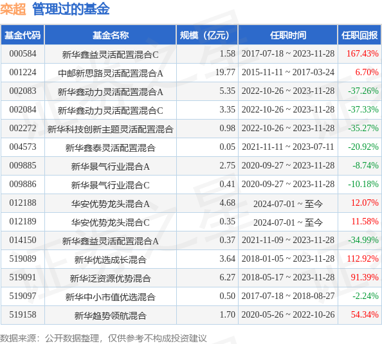The width and height of the screenshot is (382, 344).
Task: Click fund code 012189
Action: click(x=23, y=221)
